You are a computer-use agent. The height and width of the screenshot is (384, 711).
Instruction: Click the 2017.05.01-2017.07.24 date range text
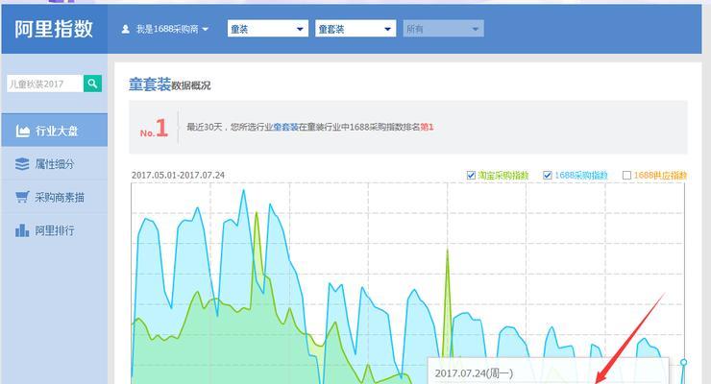tap(178, 176)
